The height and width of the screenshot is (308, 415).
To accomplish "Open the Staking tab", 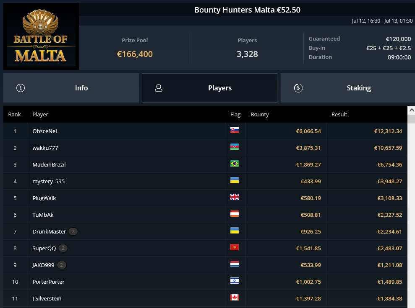I will tap(348, 88).
